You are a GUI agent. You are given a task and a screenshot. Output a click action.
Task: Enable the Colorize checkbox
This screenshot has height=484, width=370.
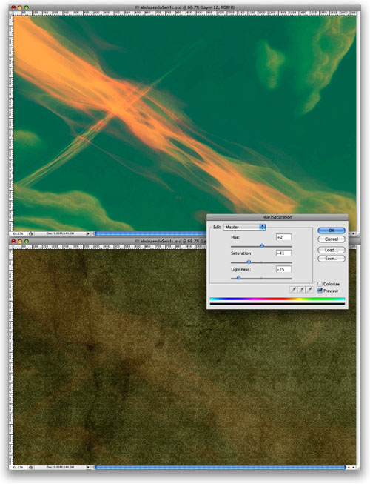pos(320,284)
